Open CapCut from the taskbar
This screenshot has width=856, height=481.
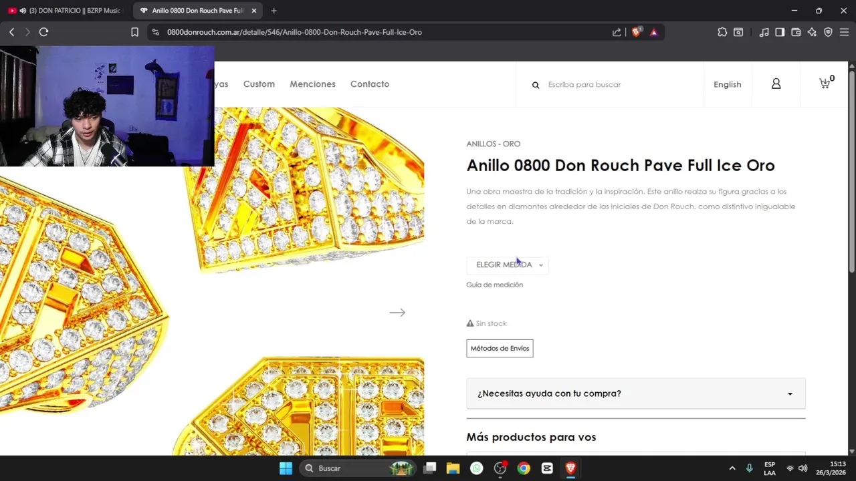coord(547,468)
